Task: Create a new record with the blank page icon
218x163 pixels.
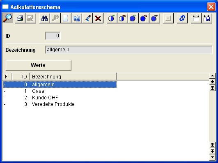Action: pyautogui.click(x=66, y=18)
